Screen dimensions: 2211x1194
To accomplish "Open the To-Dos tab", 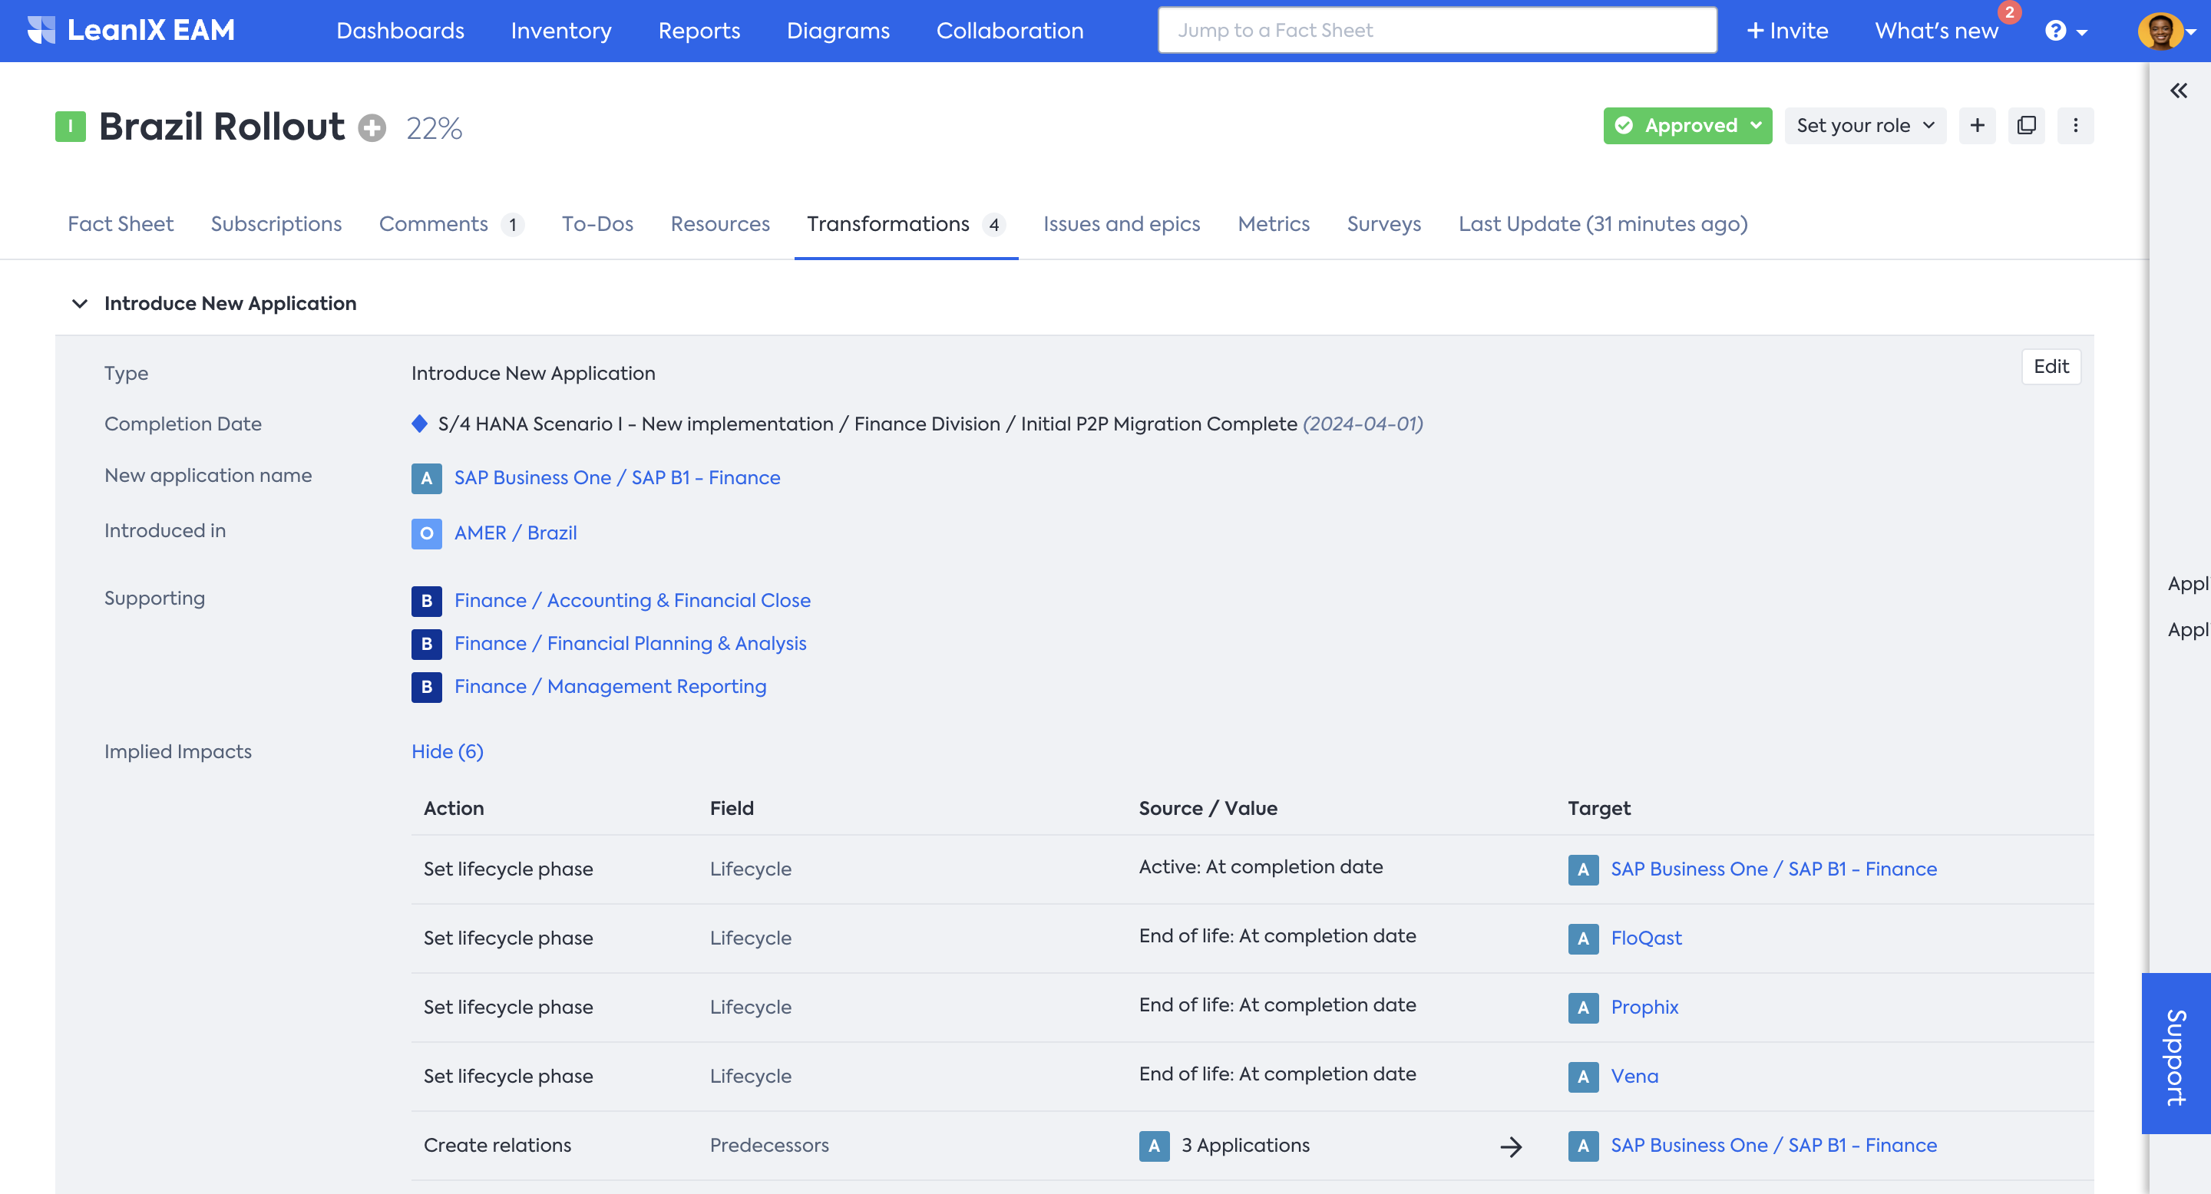I will tap(597, 224).
